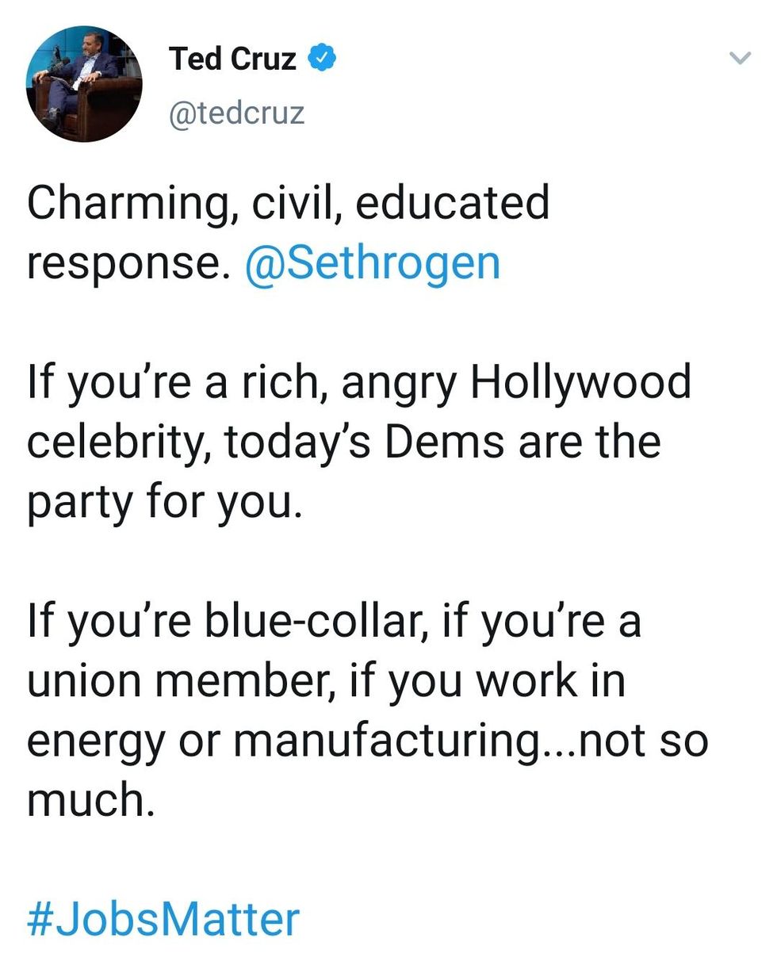
Task: Click the word "Hollywood" in the tweet
Action: (x=580, y=382)
